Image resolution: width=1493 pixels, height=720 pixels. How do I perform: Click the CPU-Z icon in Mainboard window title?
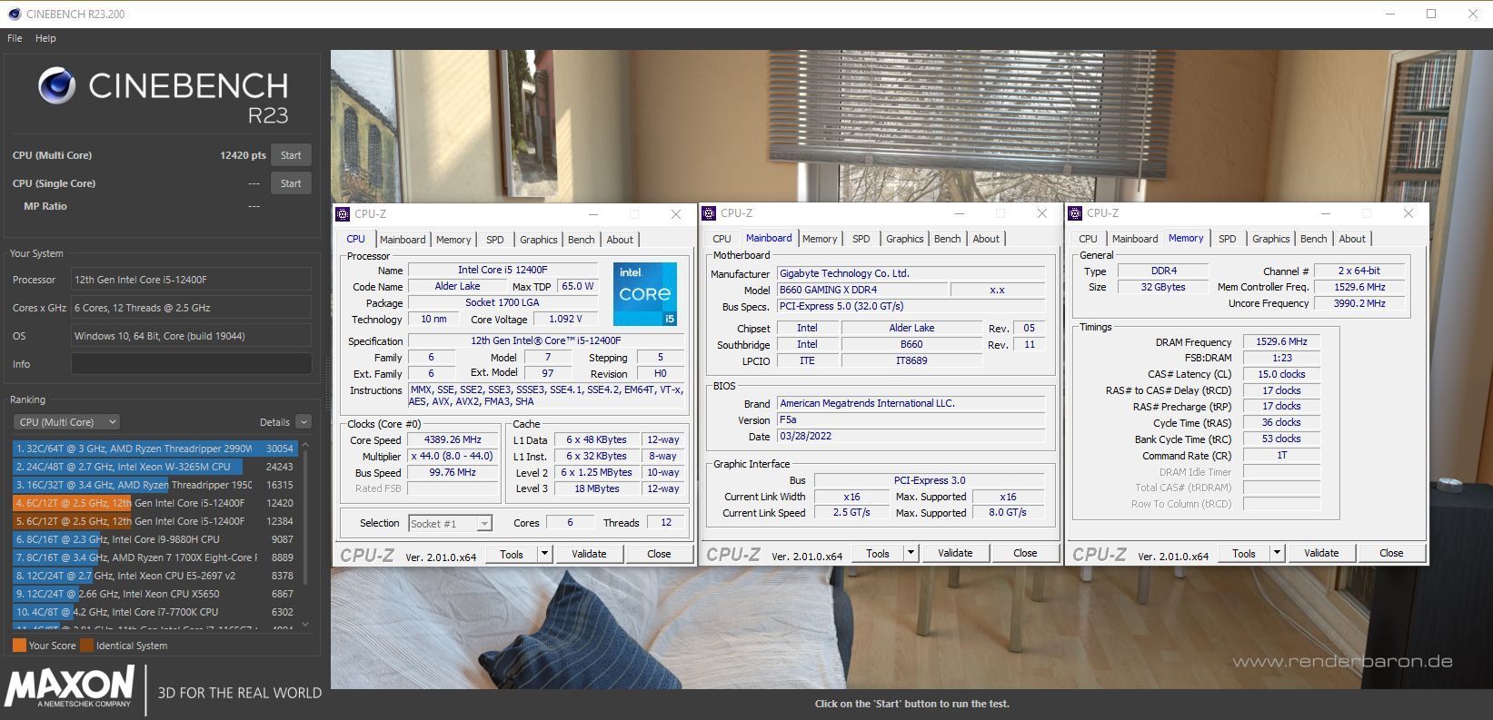click(x=709, y=213)
